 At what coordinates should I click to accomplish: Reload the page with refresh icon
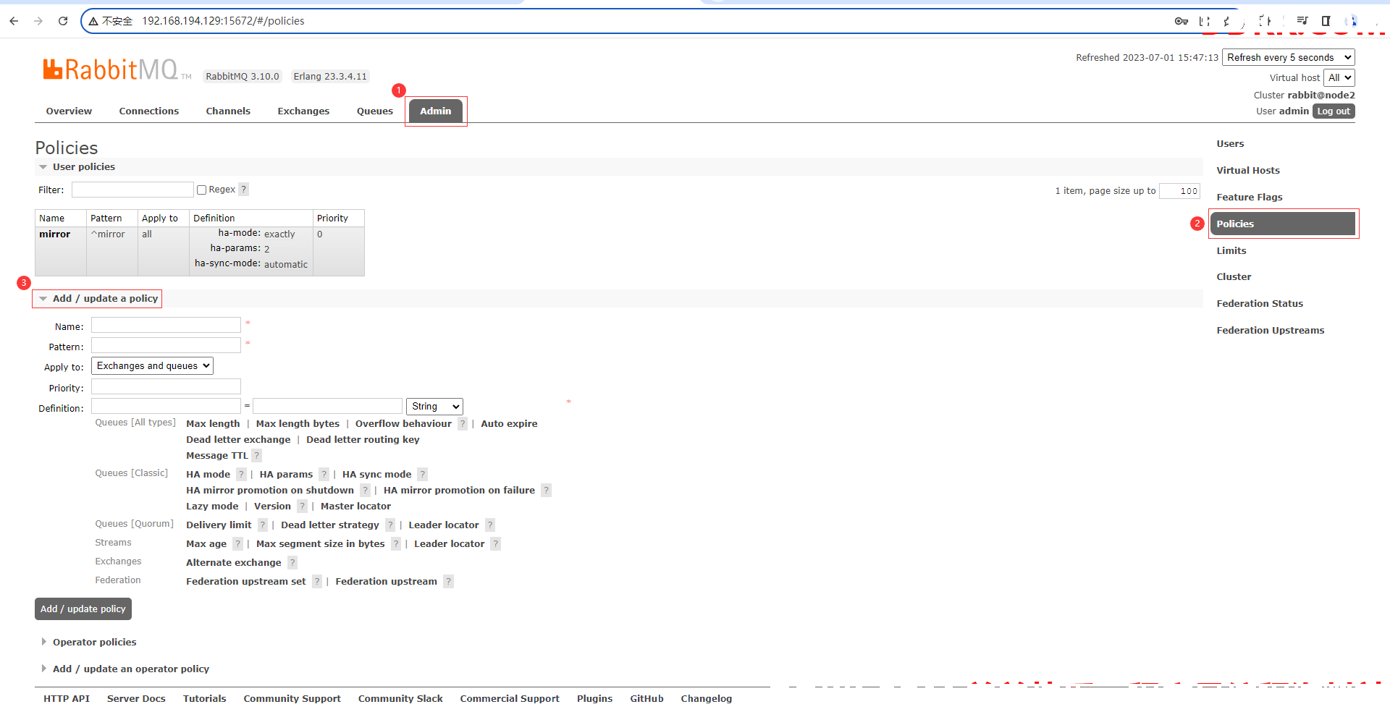pos(63,21)
